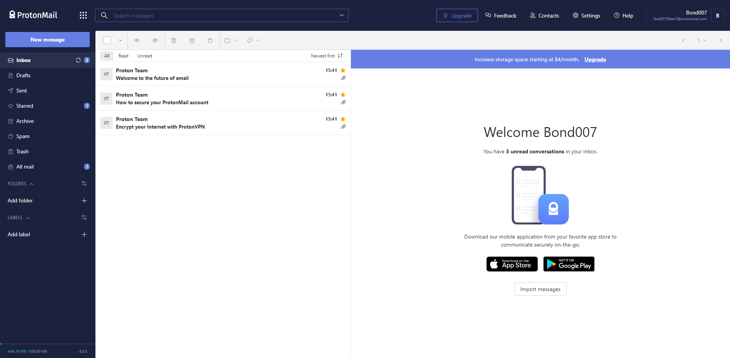Click Import messages button
Screen dimensions: 730x358
(540, 289)
